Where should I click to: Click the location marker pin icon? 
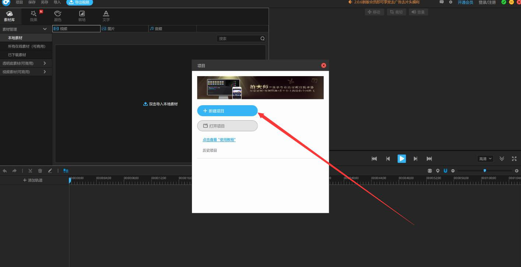pyautogui.click(x=438, y=171)
